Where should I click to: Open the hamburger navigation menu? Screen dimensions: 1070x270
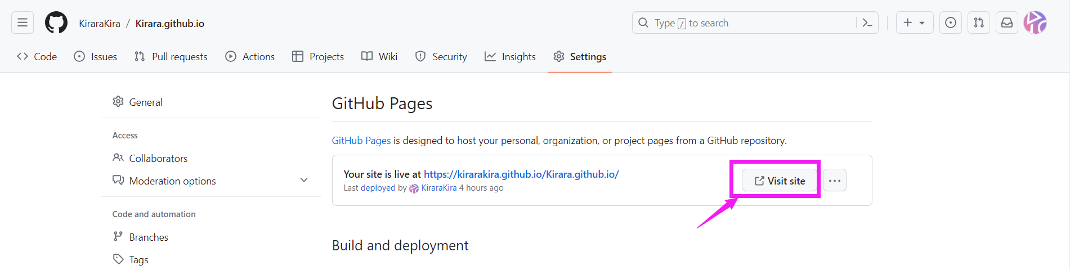(x=23, y=22)
